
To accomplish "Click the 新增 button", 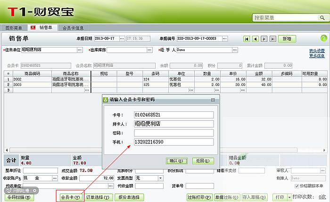I will 287,39.
